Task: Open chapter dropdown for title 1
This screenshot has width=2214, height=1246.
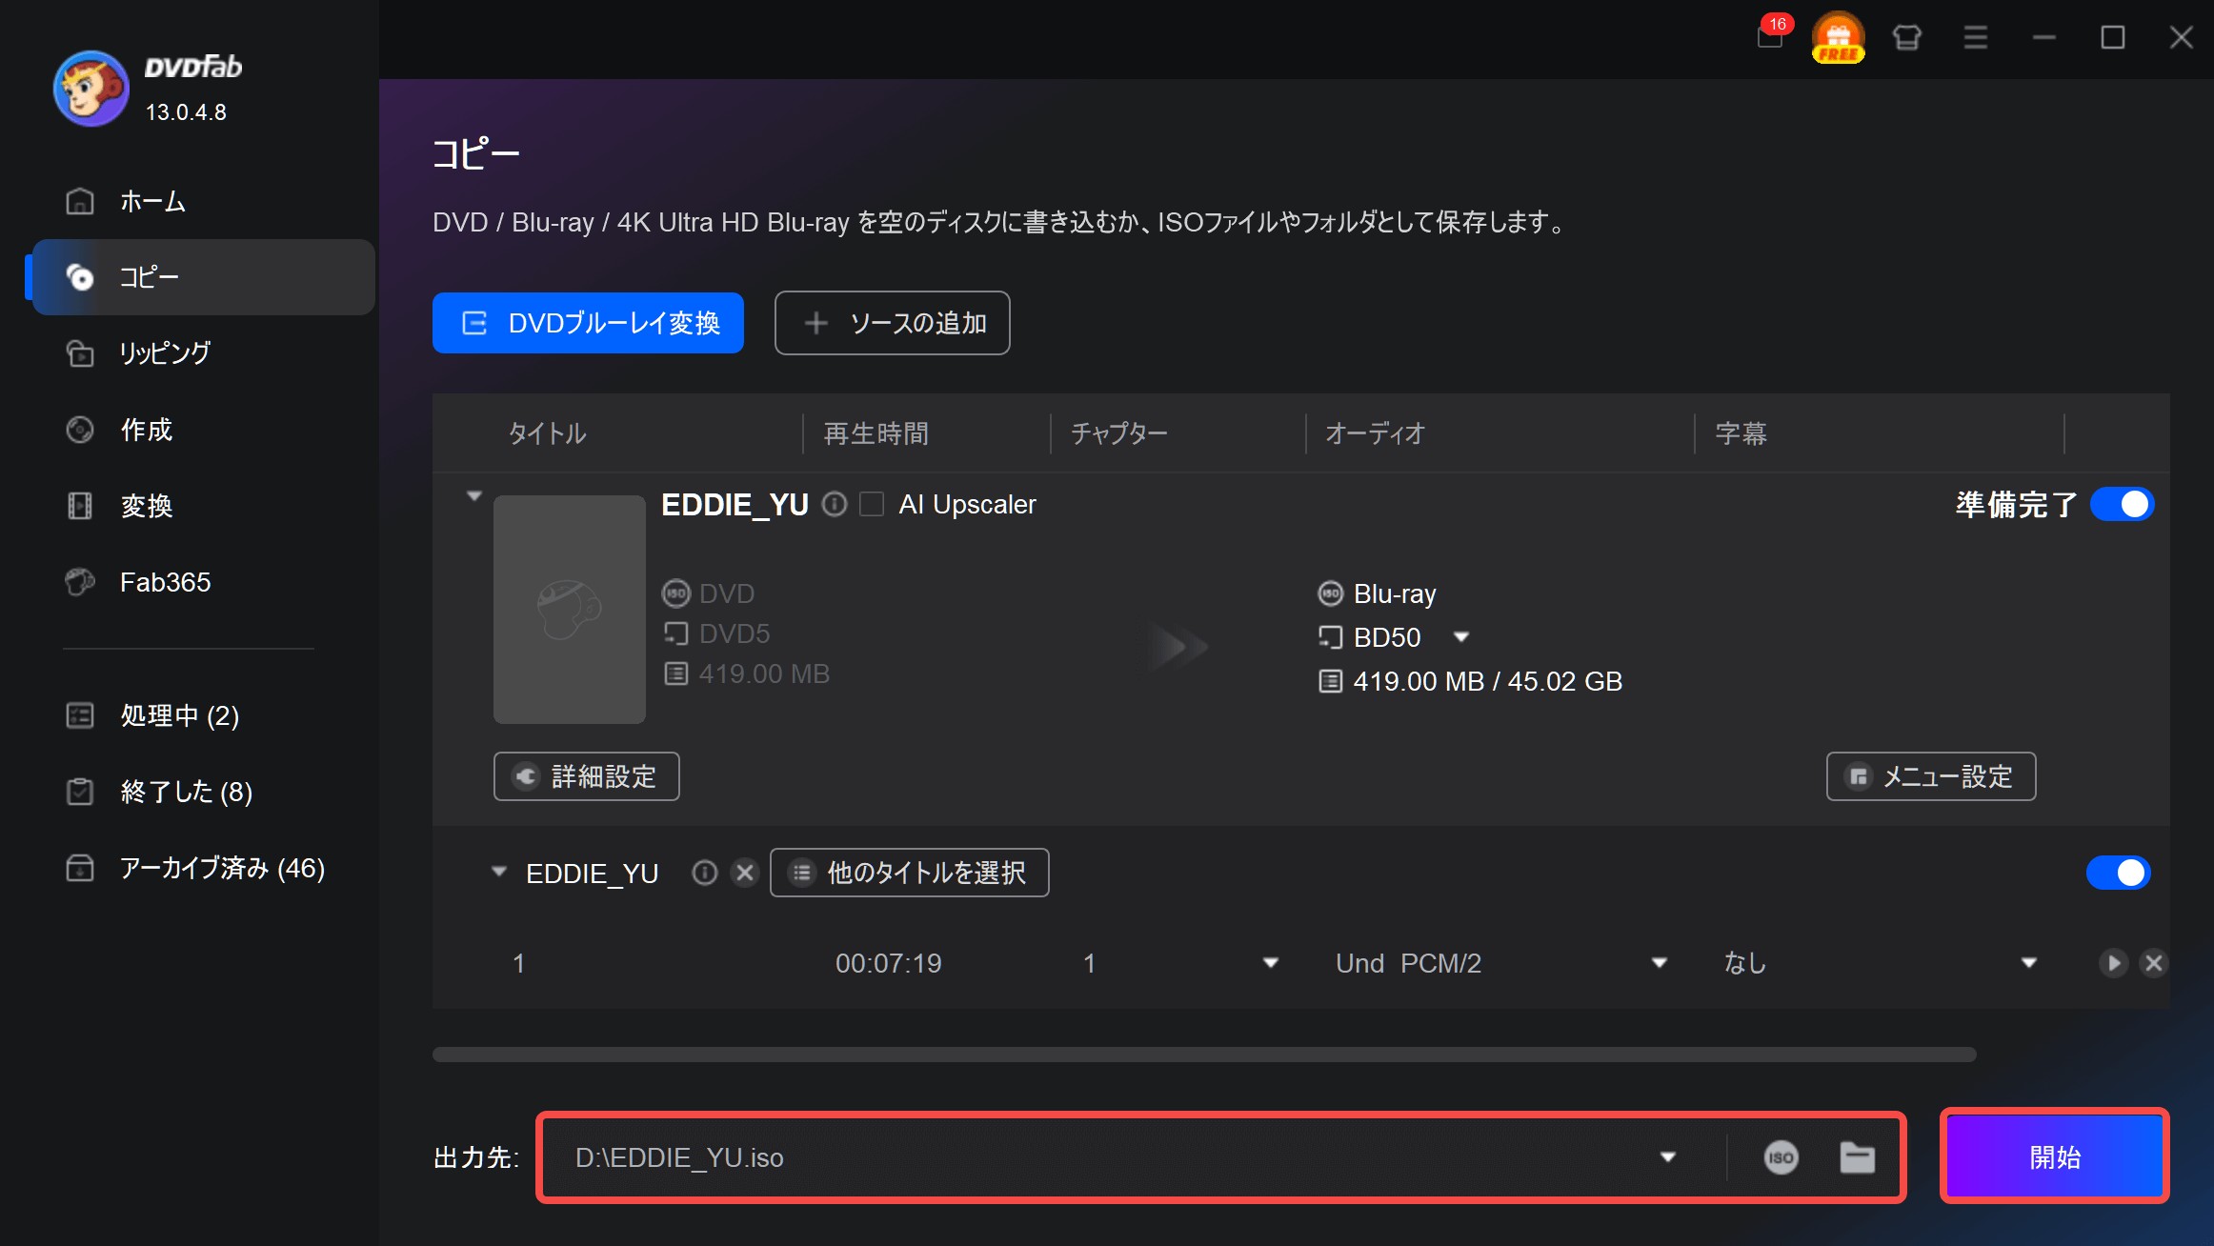Action: click(x=1270, y=963)
